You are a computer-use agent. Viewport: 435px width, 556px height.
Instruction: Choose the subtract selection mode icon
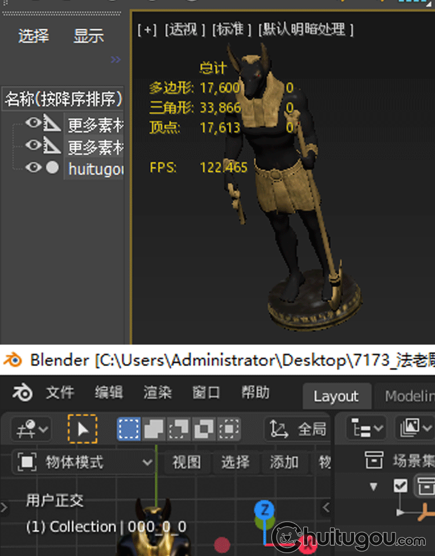[x=179, y=429]
